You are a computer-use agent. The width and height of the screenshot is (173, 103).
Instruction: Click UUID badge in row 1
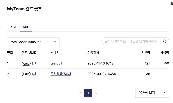(x=26, y=64)
